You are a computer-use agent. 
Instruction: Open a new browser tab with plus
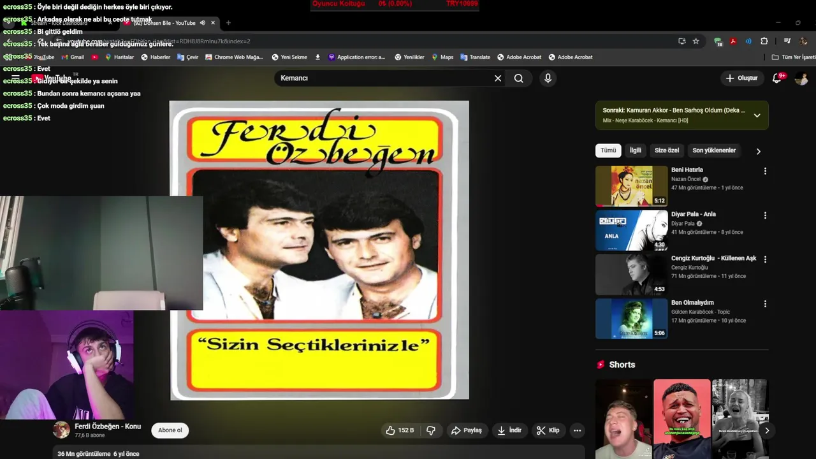coord(228,23)
